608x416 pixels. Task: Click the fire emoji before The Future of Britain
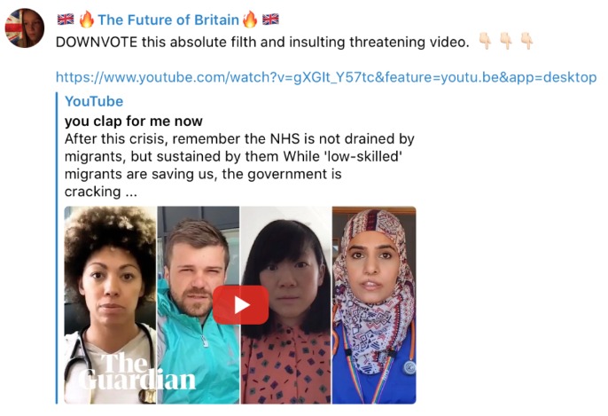(86, 20)
